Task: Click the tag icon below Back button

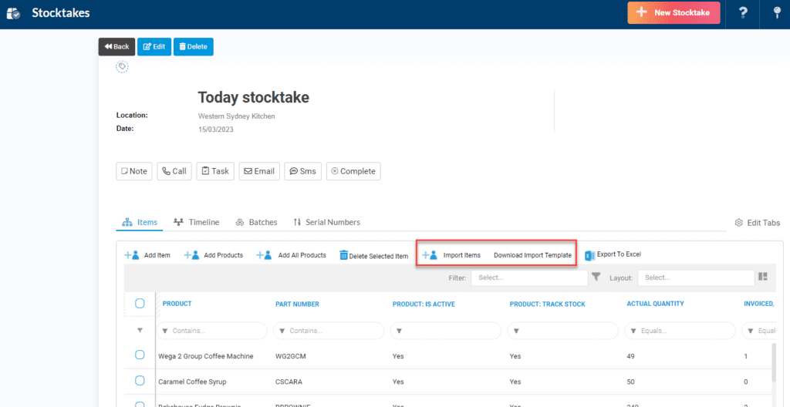Action: [122, 66]
